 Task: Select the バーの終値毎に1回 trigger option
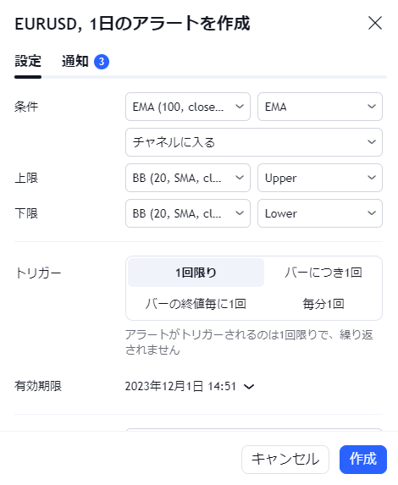pos(196,304)
